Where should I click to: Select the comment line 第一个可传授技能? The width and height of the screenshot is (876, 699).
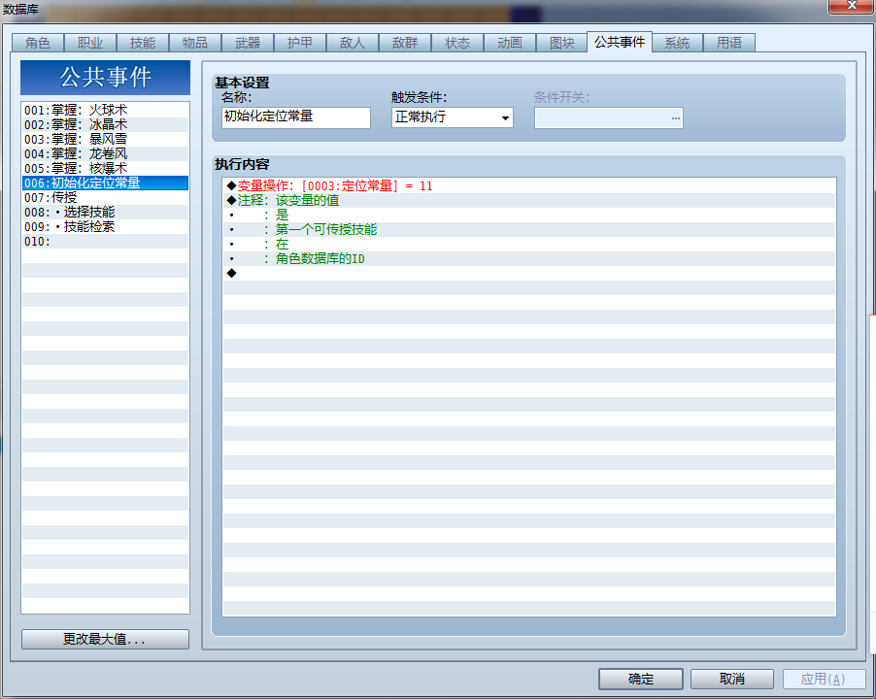click(529, 229)
